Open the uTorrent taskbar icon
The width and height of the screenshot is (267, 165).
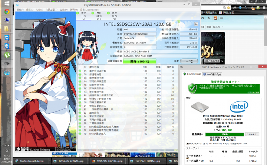coord(7,55)
